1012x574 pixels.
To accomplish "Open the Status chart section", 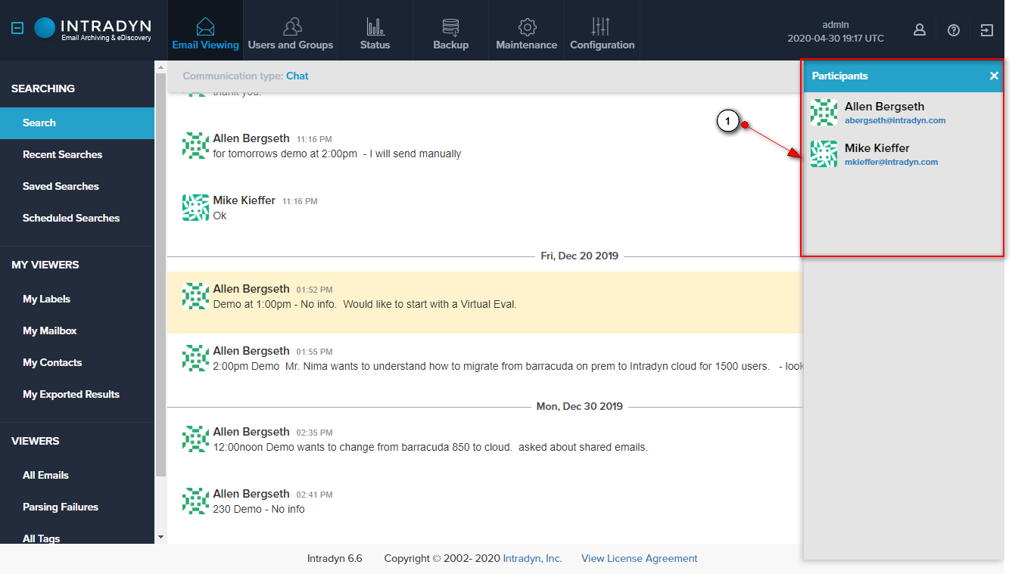I will point(375,30).
